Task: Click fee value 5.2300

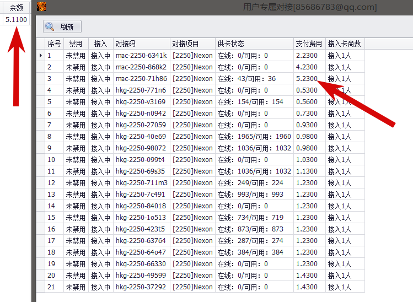Action: [x=309, y=79]
